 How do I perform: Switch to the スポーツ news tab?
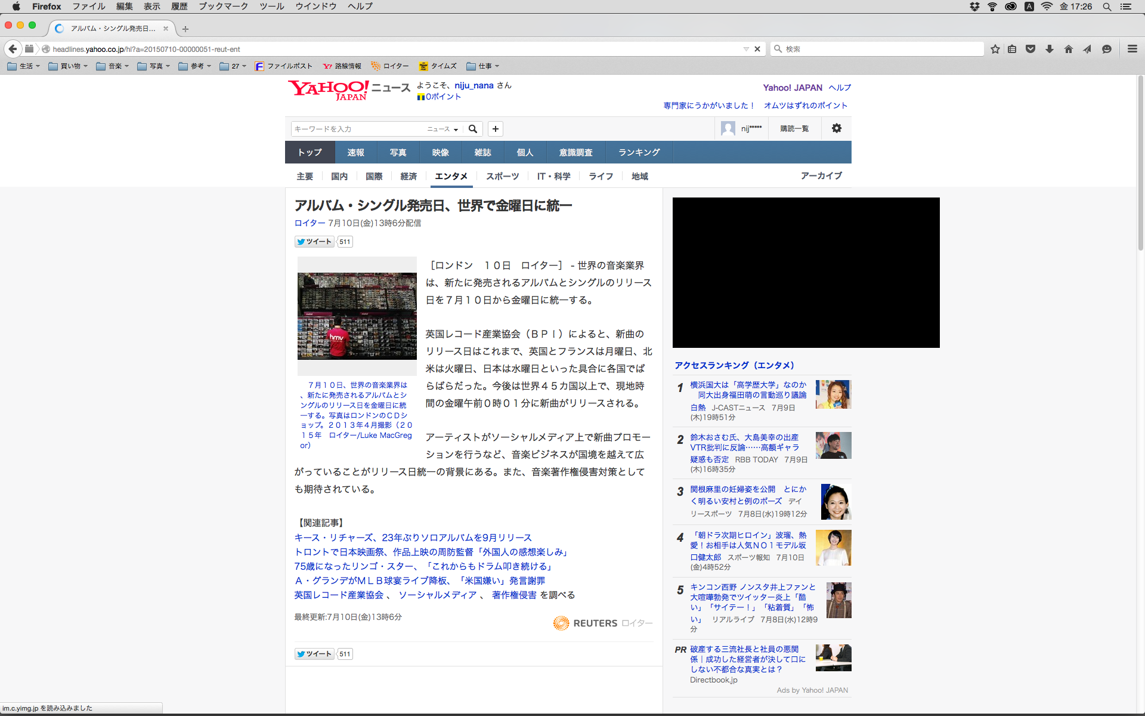502,176
